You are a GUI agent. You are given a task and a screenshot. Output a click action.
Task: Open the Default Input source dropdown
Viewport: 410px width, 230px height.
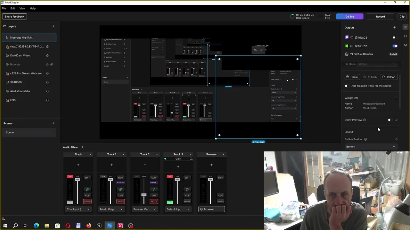178,209
